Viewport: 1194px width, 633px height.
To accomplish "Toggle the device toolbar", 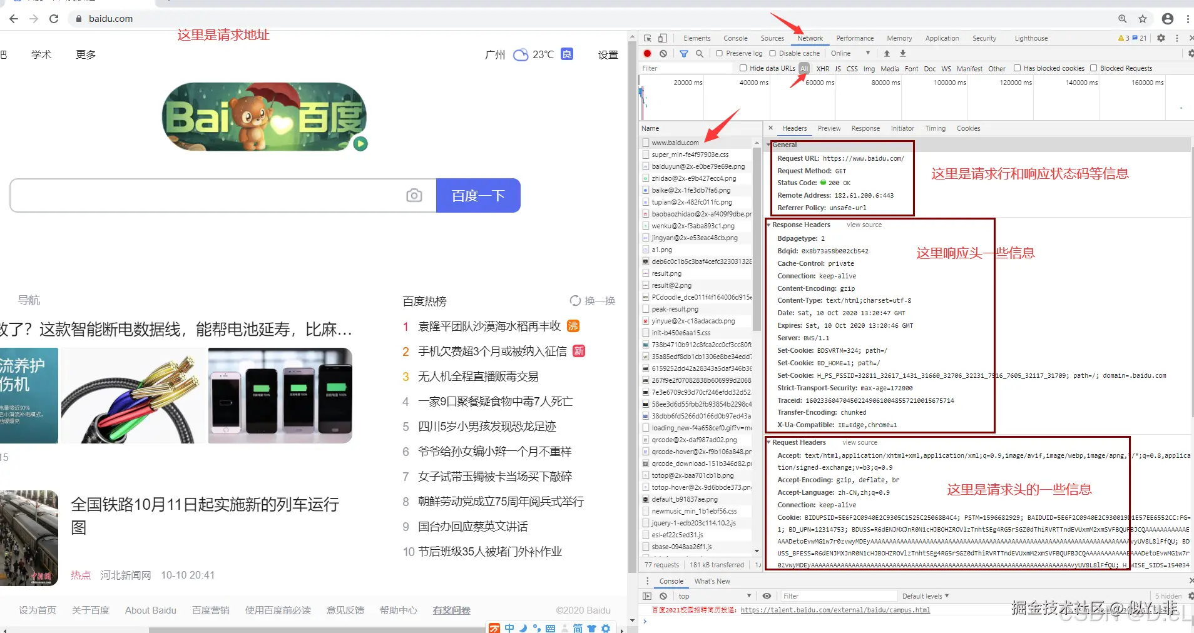I will 662,38.
